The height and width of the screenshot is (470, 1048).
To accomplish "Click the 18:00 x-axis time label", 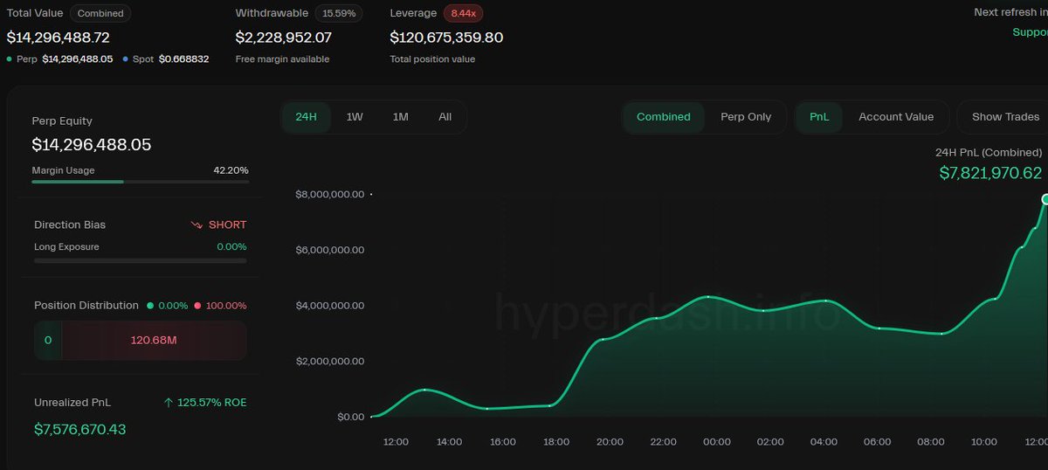I will coord(555,442).
